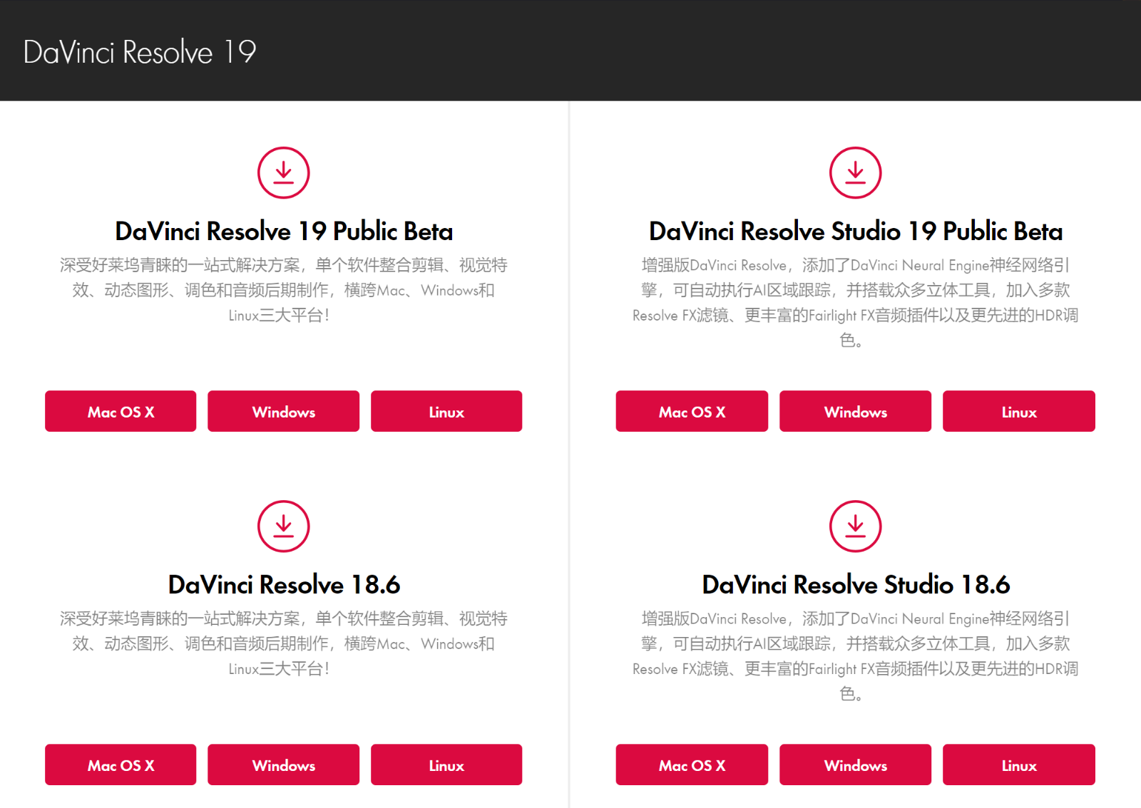The width and height of the screenshot is (1141, 808).
Task: Download Studio 19 Public Beta for Windows
Action: (x=856, y=411)
